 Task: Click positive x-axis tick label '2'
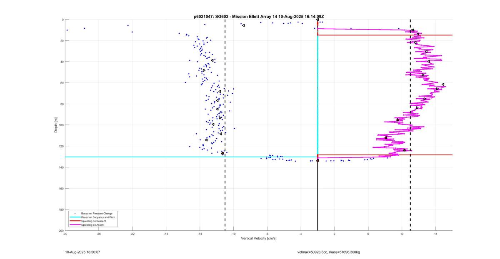point(335,234)
